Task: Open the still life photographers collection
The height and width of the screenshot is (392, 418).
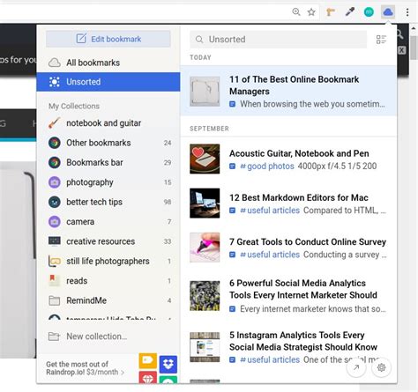Action: (x=108, y=261)
